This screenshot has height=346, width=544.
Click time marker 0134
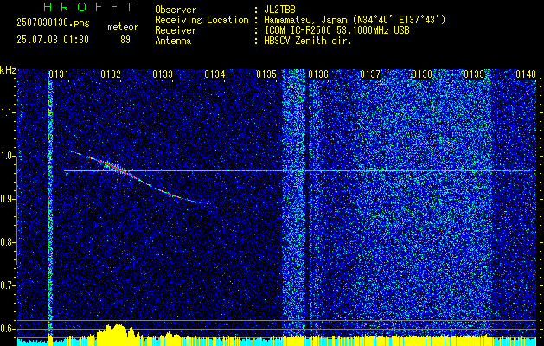(x=214, y=74)
